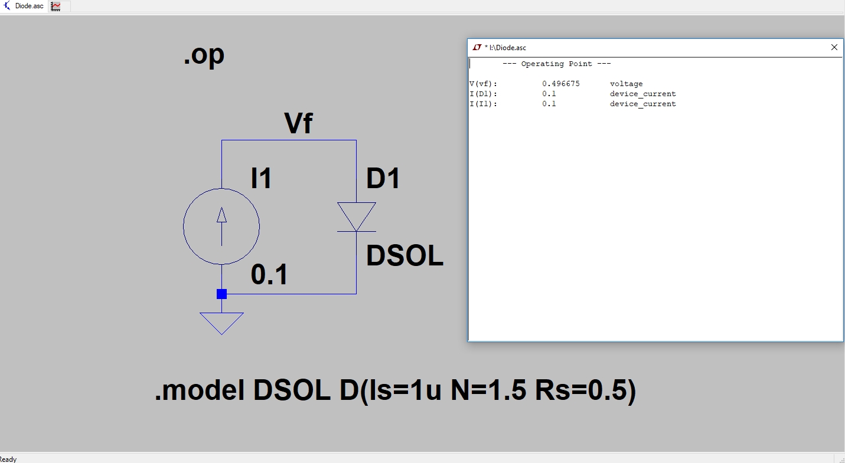The height and width of the screenshot is (463, 845).
Task: Click the 0.1 current source value
Action: 269,275
